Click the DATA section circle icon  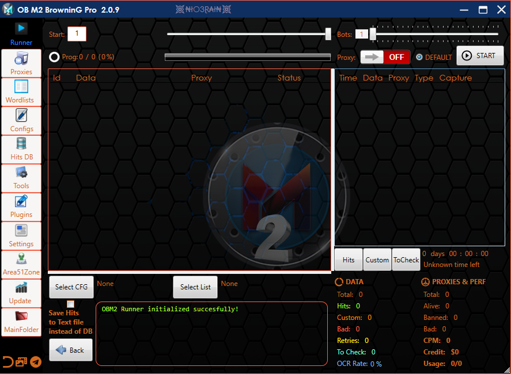tap(339, 282)
